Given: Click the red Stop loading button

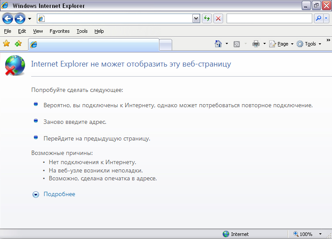Looking at the screenshot, I should coord(218,18).
